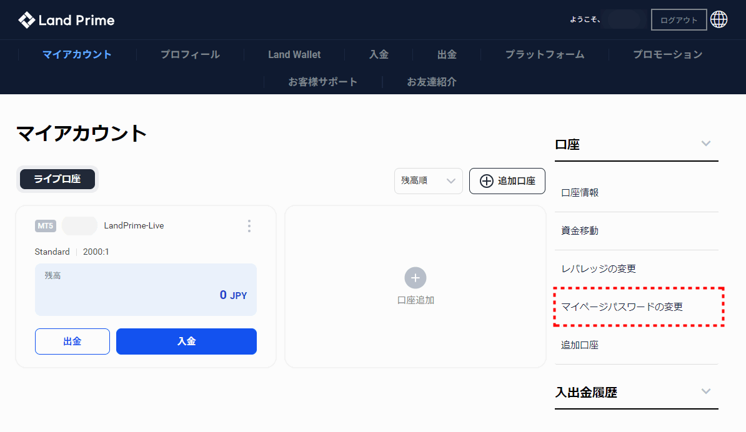Screen dimensions: 746x432
Task: Collapse the 口座 sidebar section chevron
Action: click(706, 144)
